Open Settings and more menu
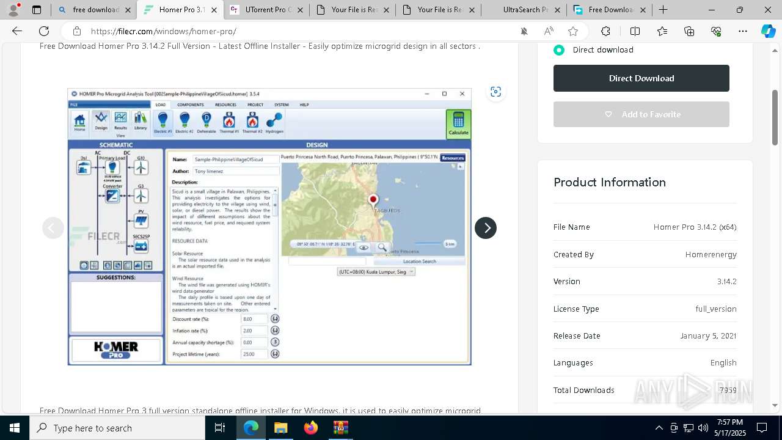 [743, 31]
